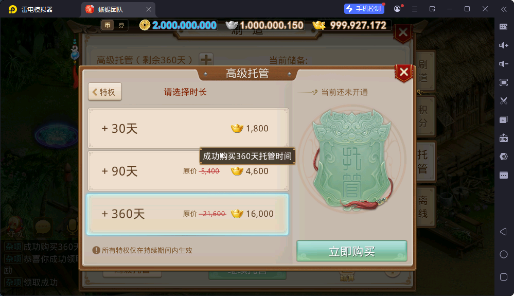Click the Android back triangle icon
This screenshot has height=296, width=514.
[504, 232]
